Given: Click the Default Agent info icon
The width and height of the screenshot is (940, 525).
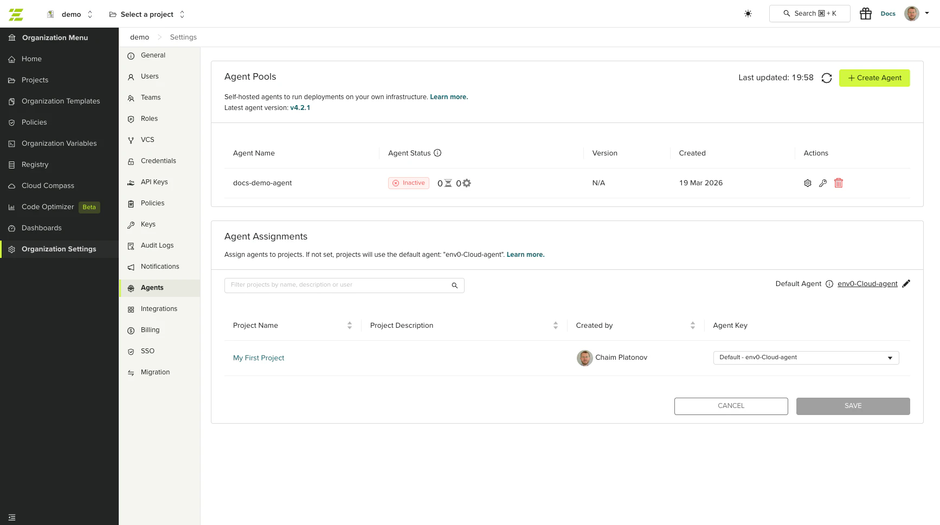Looking at the screenshot, I should [829, 283].
